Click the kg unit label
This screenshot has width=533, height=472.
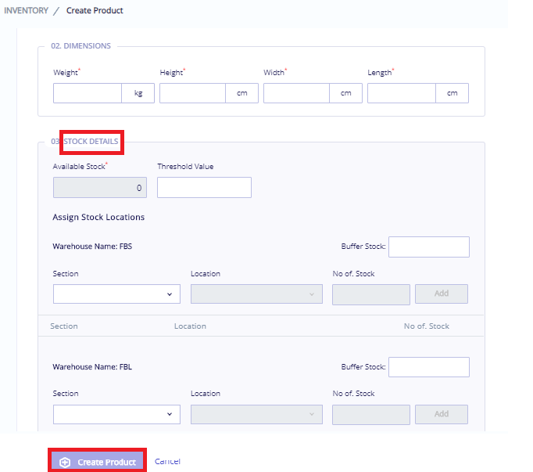click(138, 93)
